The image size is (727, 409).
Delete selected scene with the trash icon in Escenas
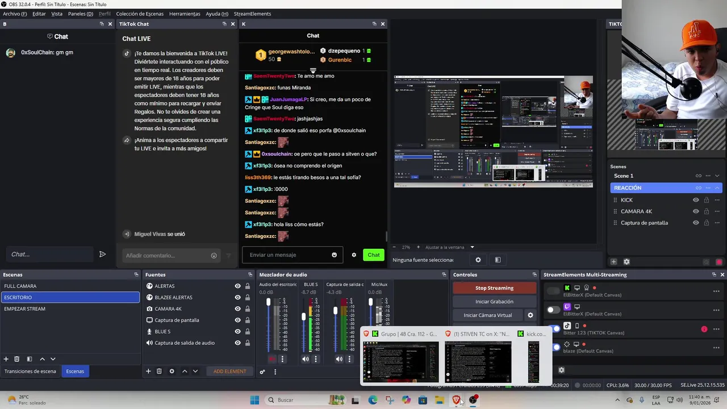click(17, 359)
